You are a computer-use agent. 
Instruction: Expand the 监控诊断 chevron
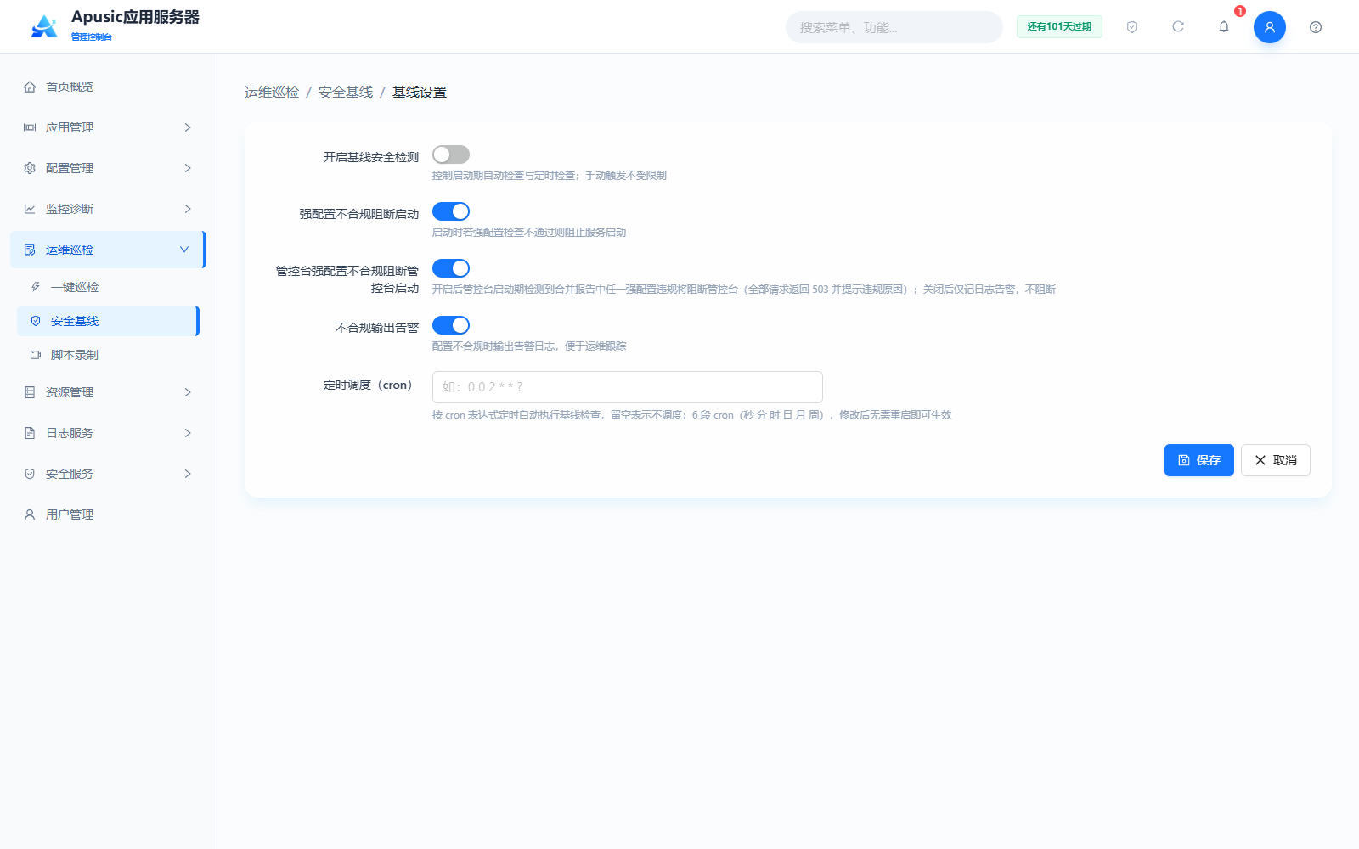188,209
